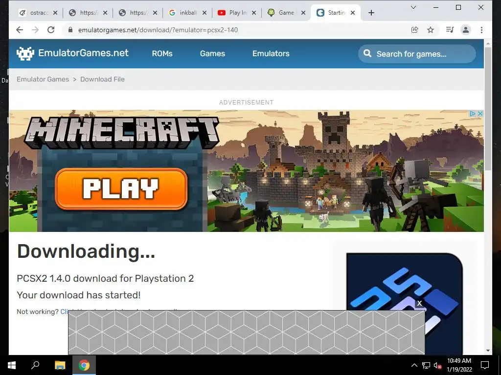Click the Minecraft PLAY ad button
This screenshot has width=501, height=375.
click(x=121, y=189)
